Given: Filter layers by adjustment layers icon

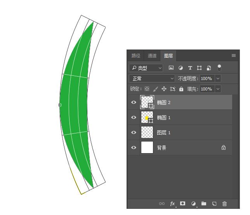Looking at the screenshot, I should 181,68.
